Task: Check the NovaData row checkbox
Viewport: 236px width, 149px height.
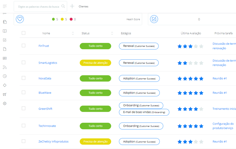Action: [23, 78]
